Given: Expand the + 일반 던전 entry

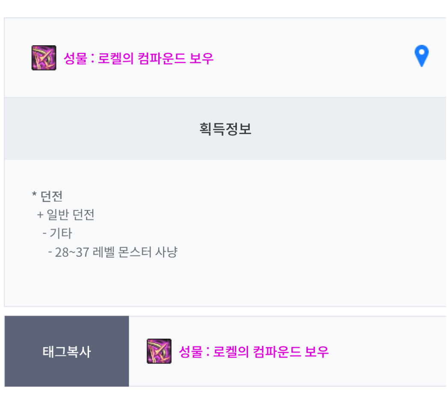Looking at the screenshot, I should coord(66,215).
